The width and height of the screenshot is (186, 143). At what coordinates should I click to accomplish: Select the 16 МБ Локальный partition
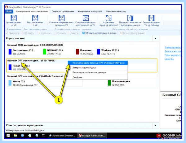(x=85, y=52)
